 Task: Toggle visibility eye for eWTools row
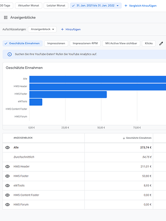(x=8, y=186)
